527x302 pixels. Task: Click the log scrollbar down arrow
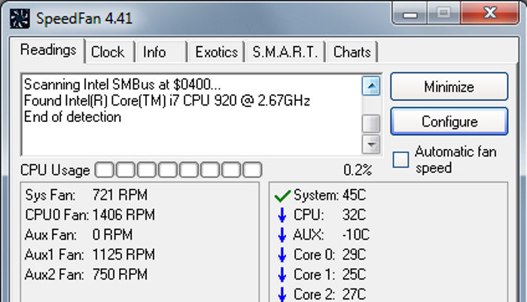click(x=371, y=145)
